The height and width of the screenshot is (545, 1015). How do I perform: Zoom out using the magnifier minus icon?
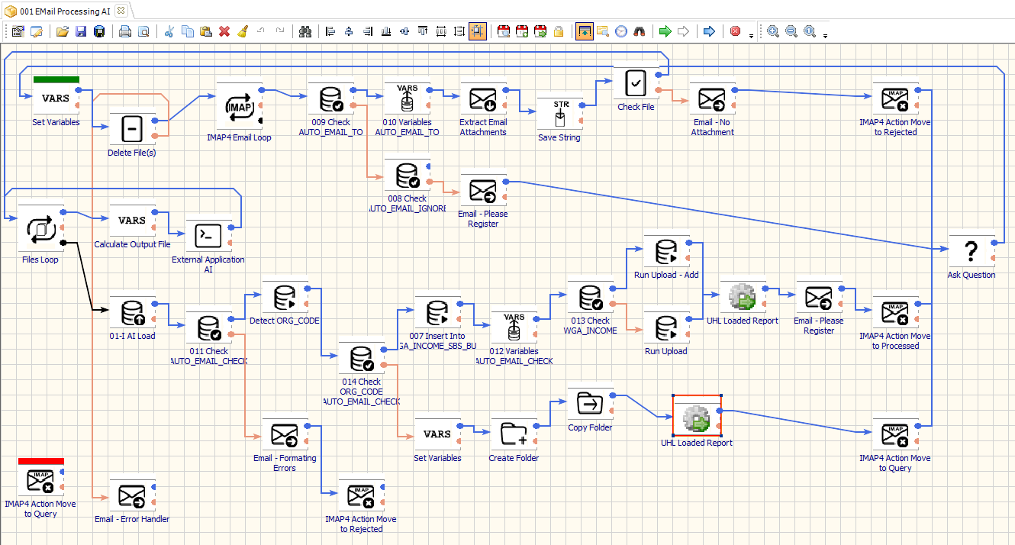pos(791,31)
